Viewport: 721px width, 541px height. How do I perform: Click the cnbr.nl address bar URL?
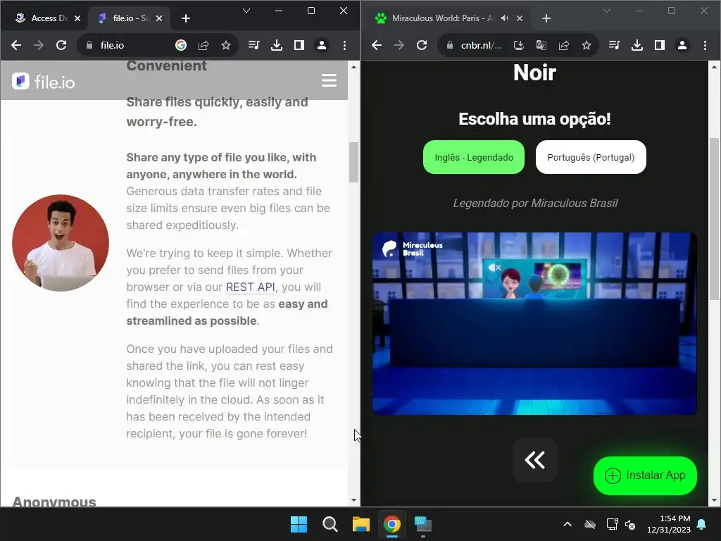(481, 45)
